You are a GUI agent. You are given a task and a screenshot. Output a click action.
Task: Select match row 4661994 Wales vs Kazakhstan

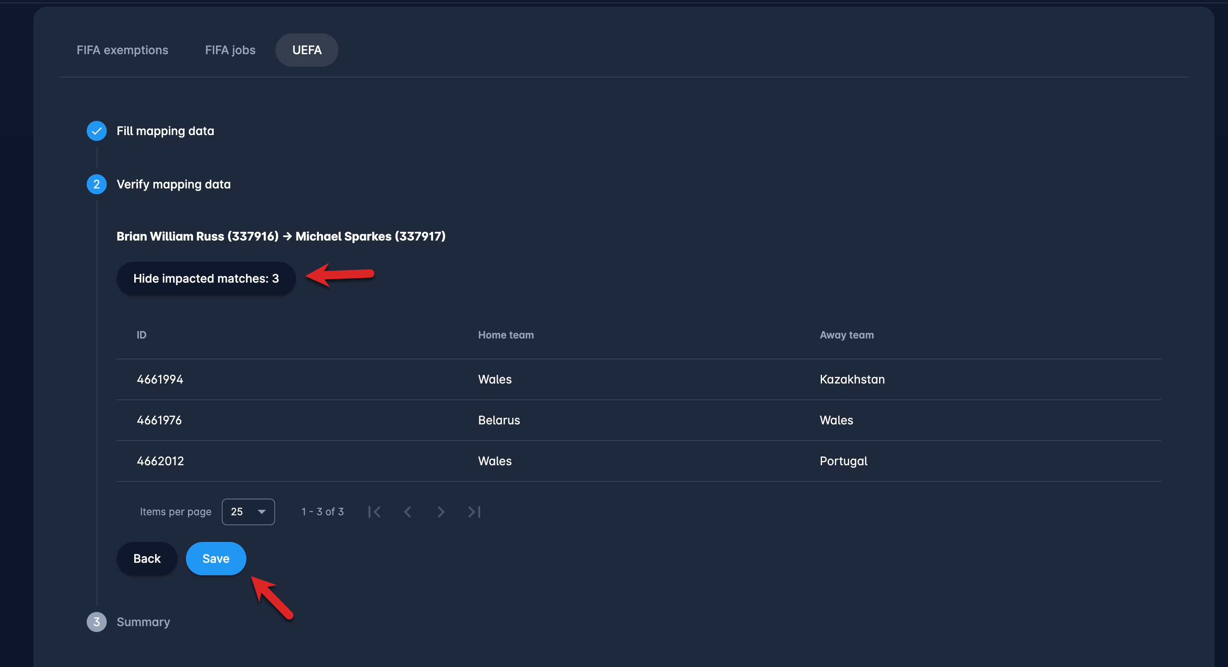point(638,379)
